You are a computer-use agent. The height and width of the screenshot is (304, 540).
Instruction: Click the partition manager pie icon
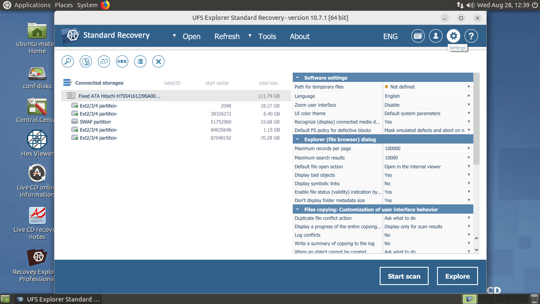86,61
